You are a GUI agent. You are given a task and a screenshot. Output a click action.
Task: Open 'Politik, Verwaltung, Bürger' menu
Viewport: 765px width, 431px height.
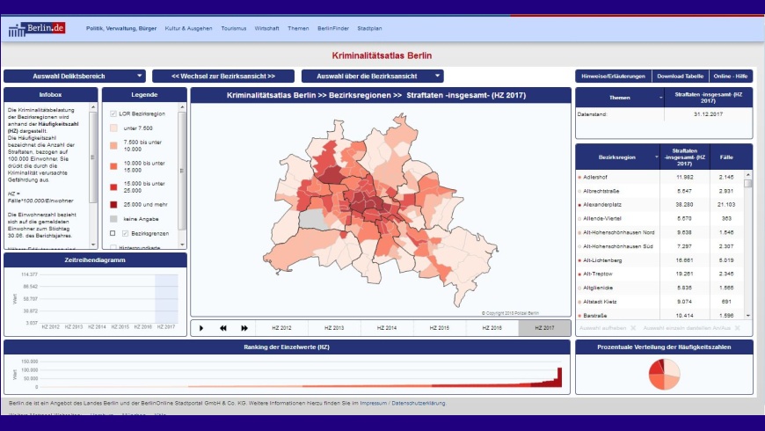121,28
